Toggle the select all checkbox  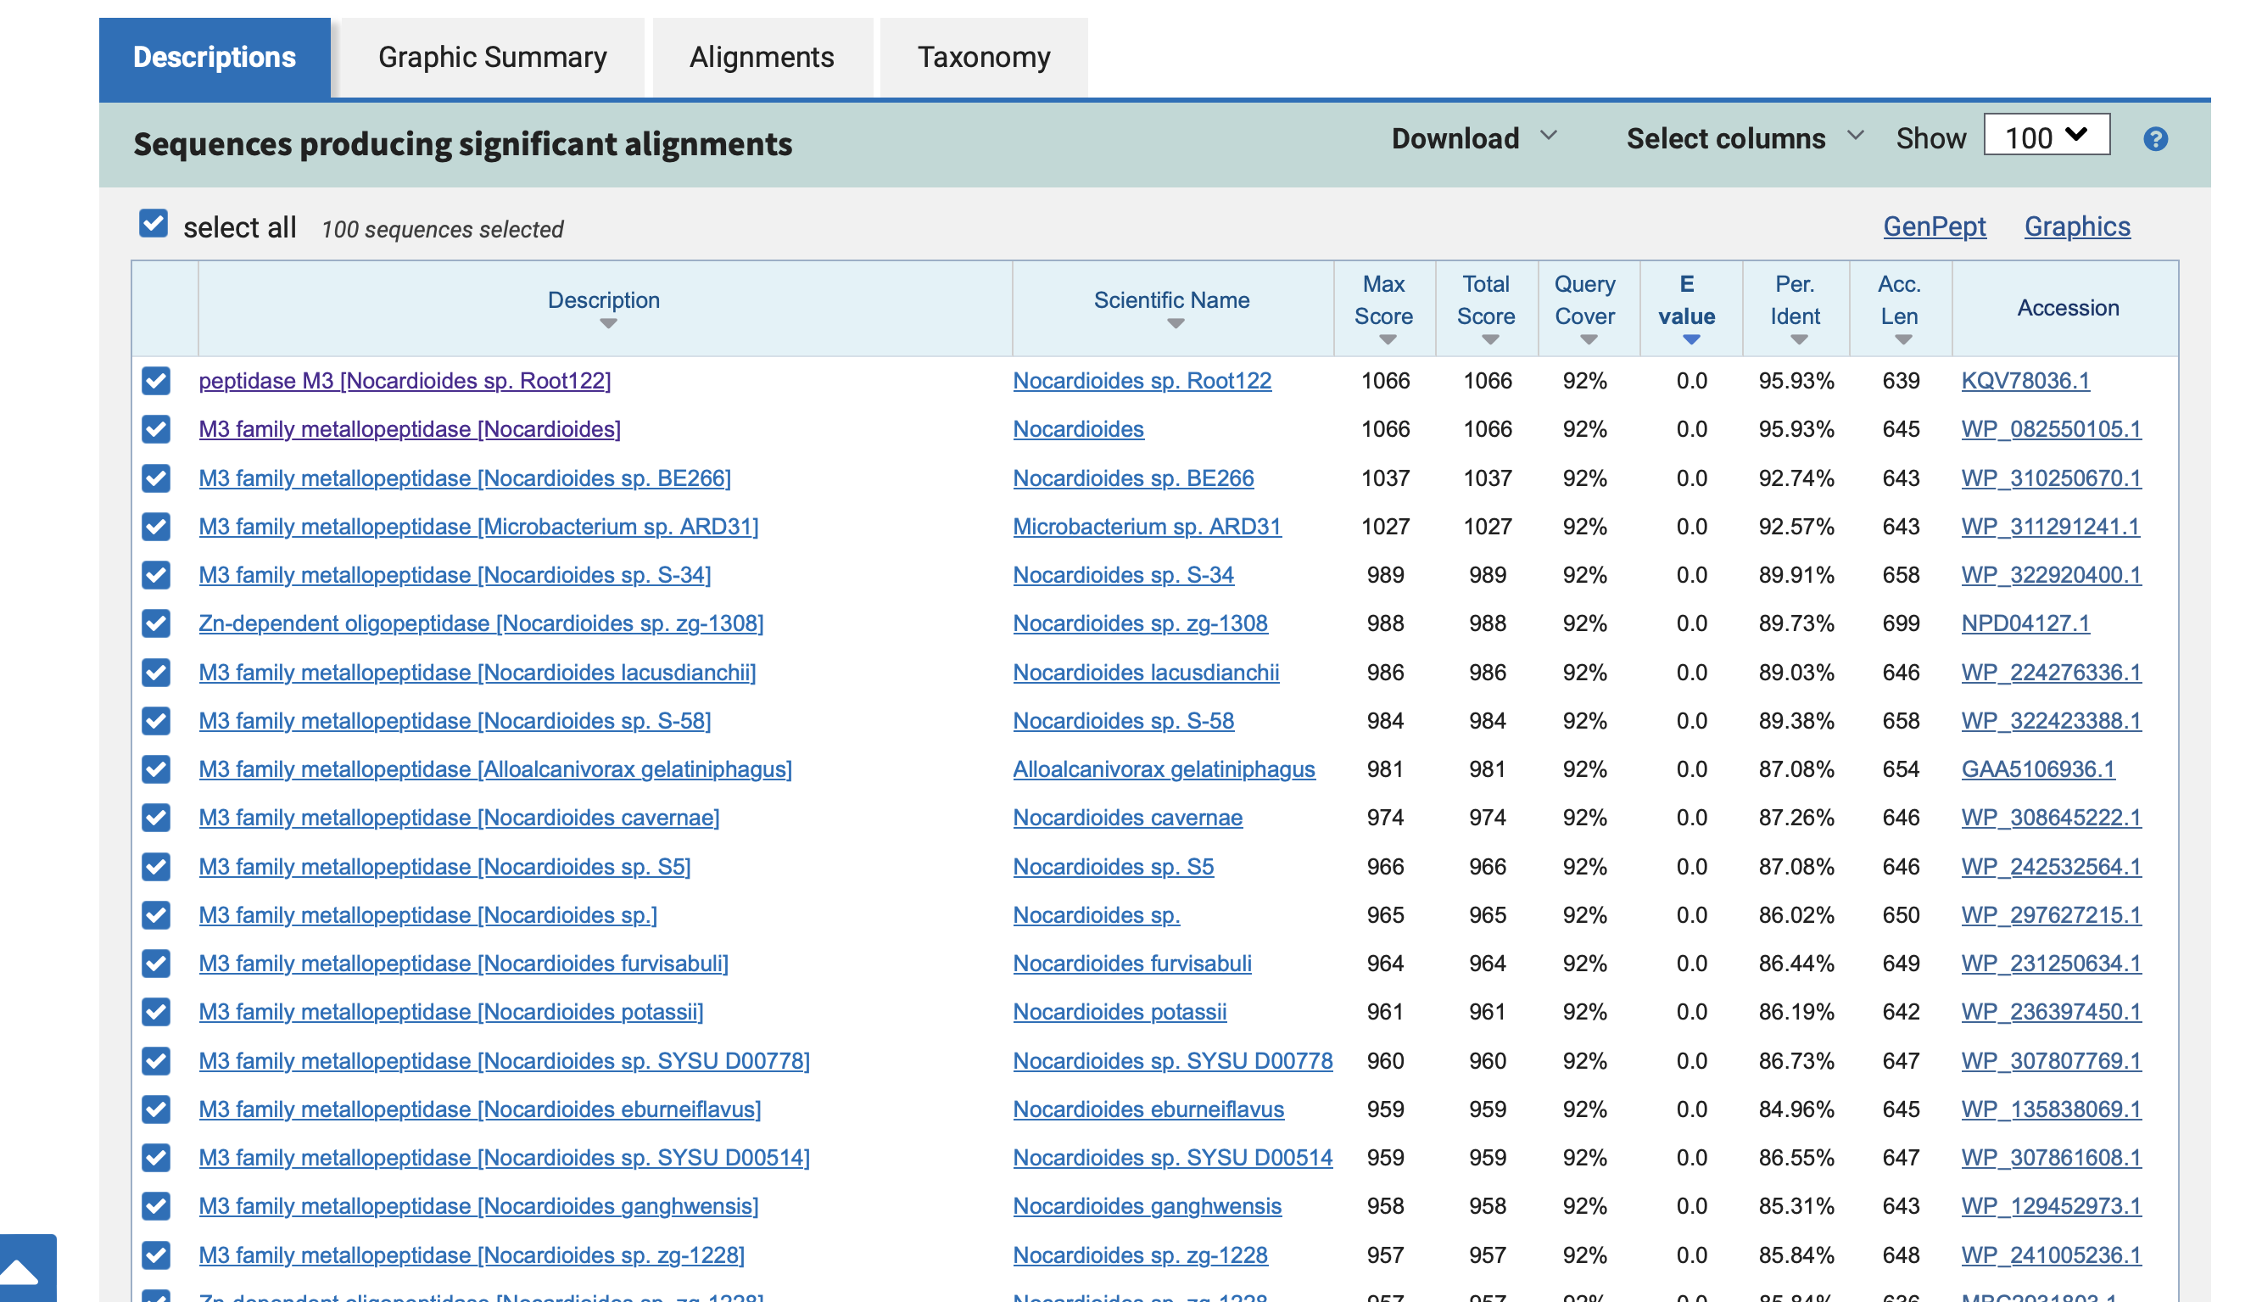click(154, 224)
